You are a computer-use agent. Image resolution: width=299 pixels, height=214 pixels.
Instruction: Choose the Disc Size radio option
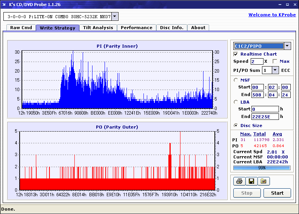(x=236, y=126)
